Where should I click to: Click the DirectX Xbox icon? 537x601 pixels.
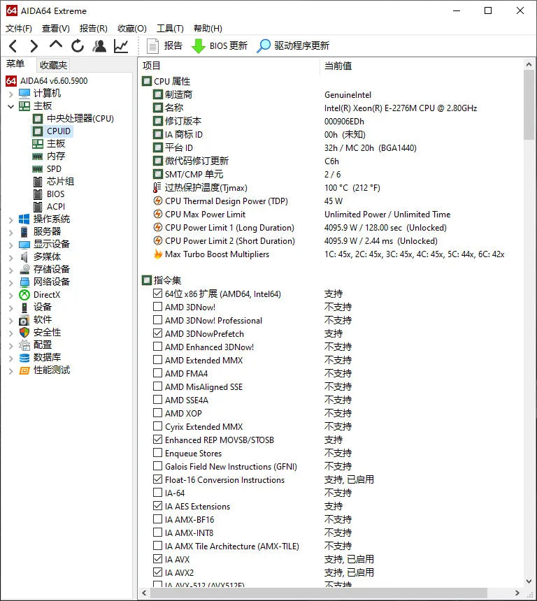tap(24, 295)
